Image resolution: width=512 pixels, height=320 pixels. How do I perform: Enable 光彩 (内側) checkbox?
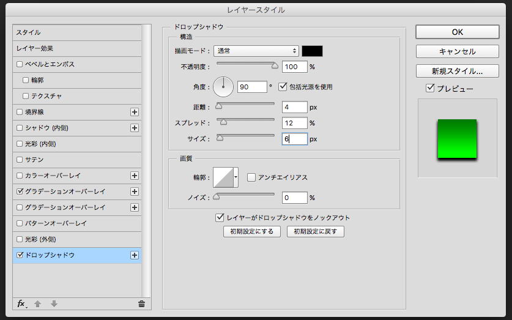point(20,144)
